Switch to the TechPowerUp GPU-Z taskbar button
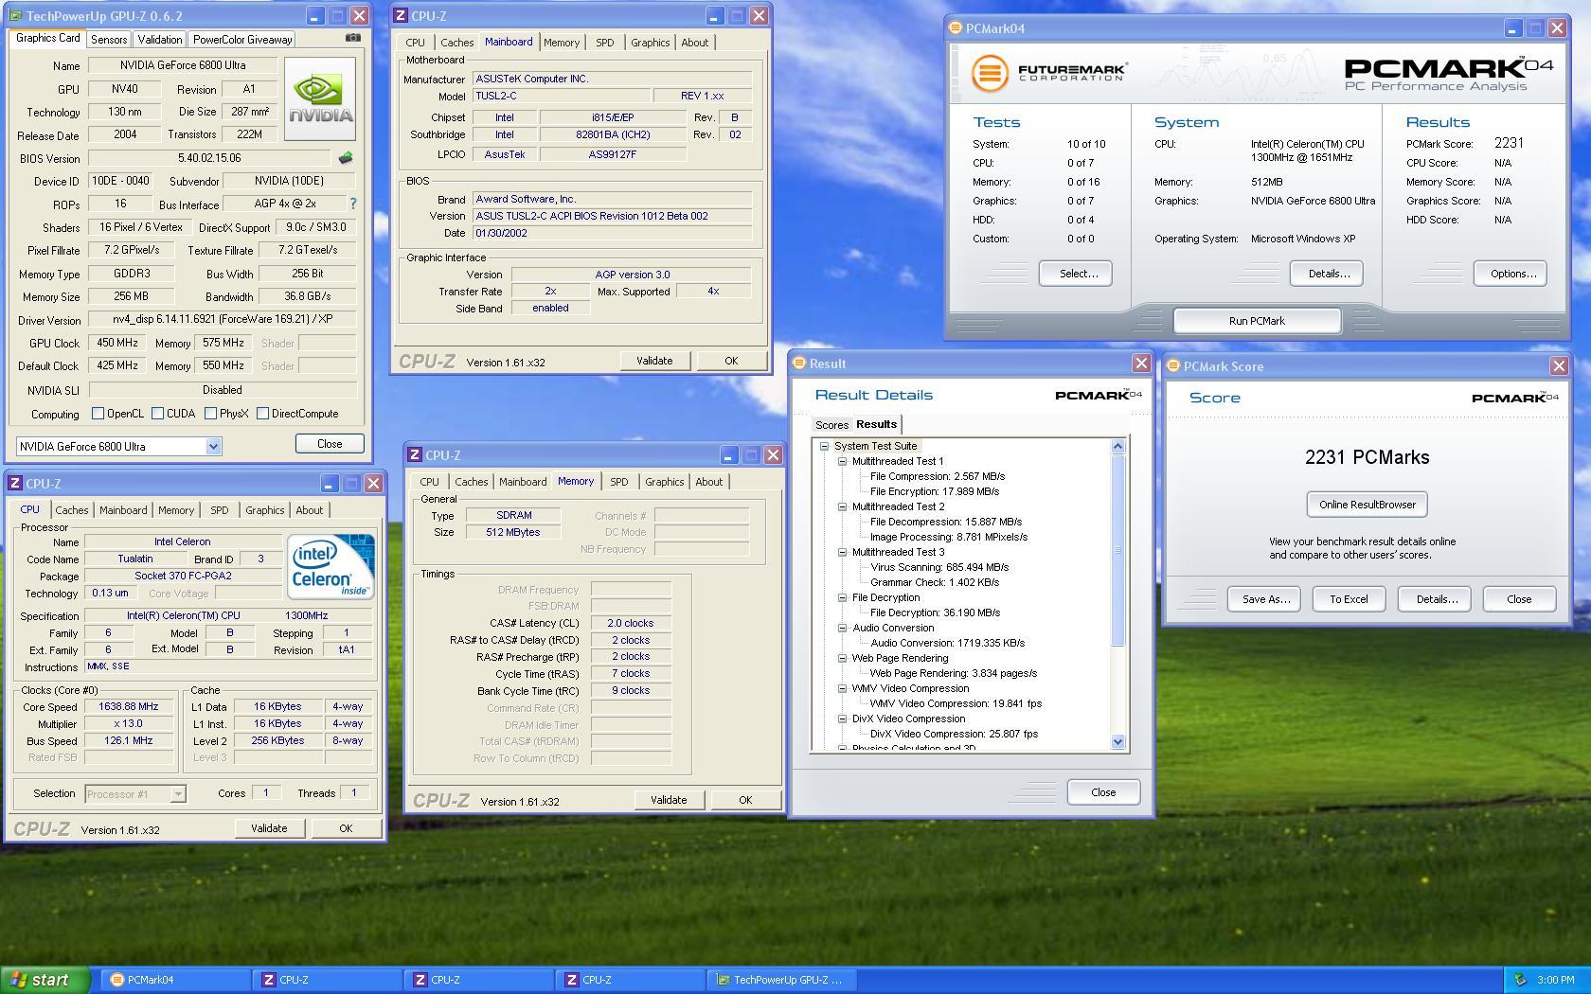This screenshot has height=994, width=1591. click(782, 980)
